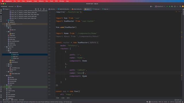Screen dimensions: 184x103
Task: Open the run configuration dropdown
Action: pyautogui.click(x=160, y=6)
